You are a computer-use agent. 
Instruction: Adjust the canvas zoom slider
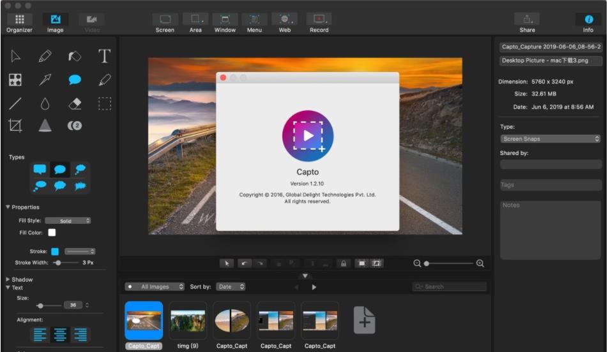click(x=448, y=264)
